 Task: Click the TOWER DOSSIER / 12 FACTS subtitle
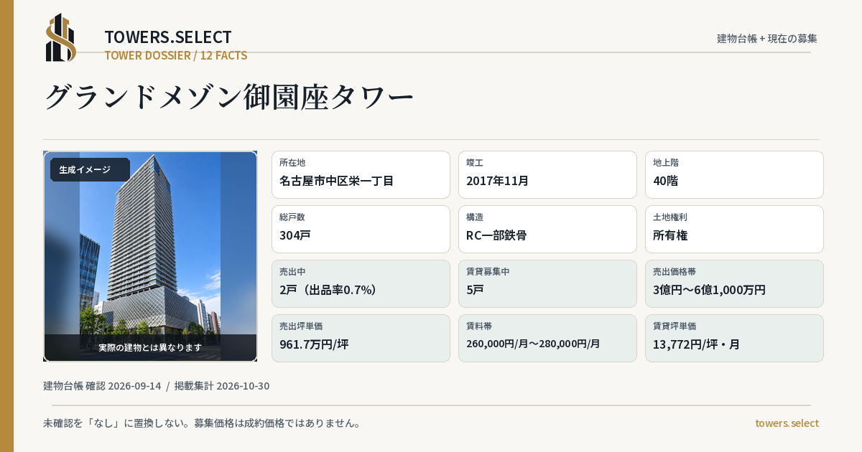[x=176, y=55]
